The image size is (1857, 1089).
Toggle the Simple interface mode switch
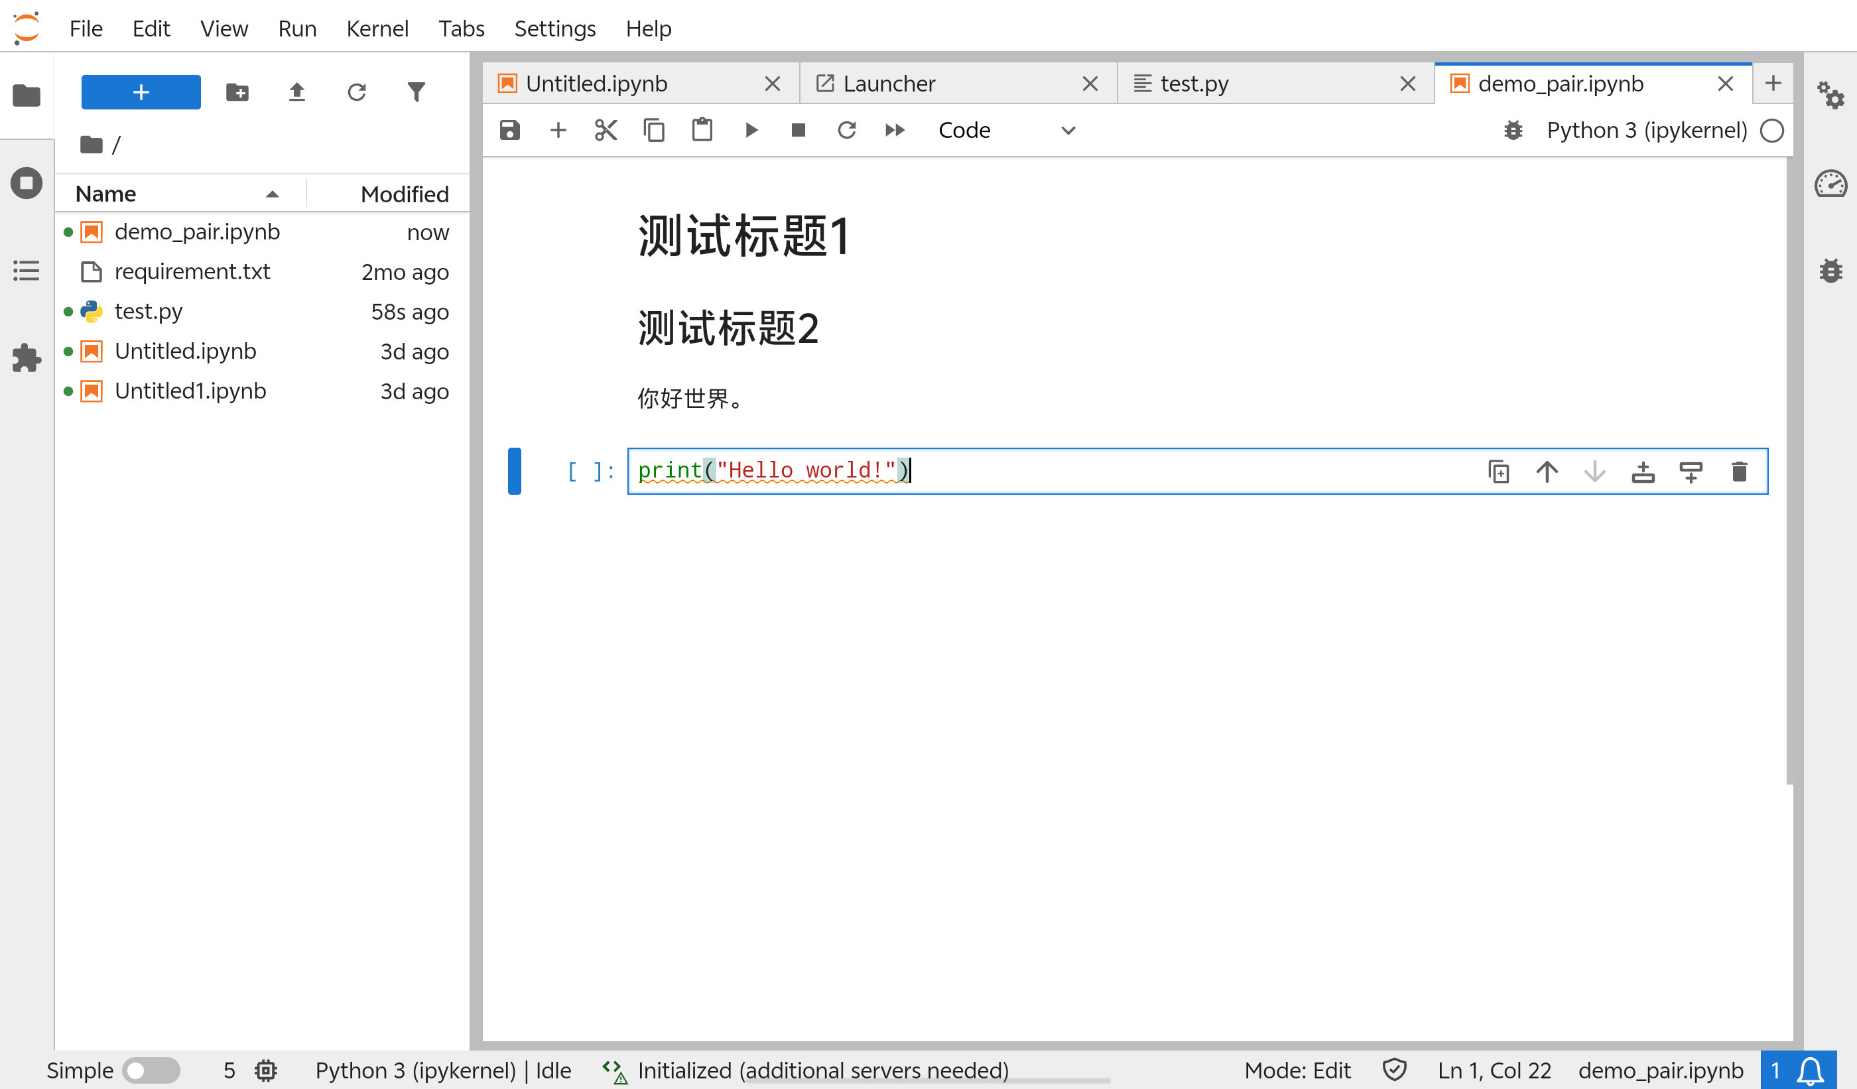(x=151, y=1070)
